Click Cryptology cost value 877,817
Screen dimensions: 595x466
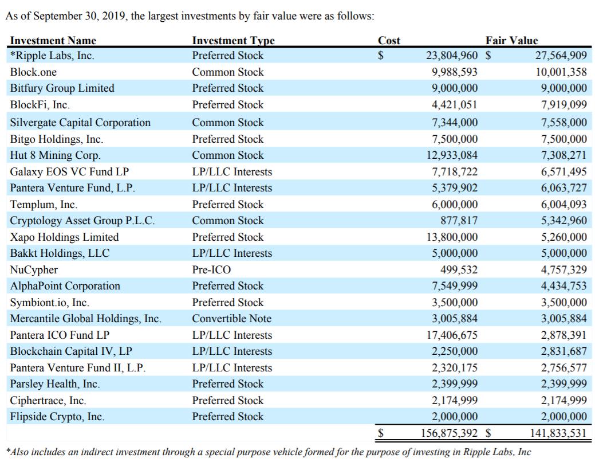(x=459, y=221)
